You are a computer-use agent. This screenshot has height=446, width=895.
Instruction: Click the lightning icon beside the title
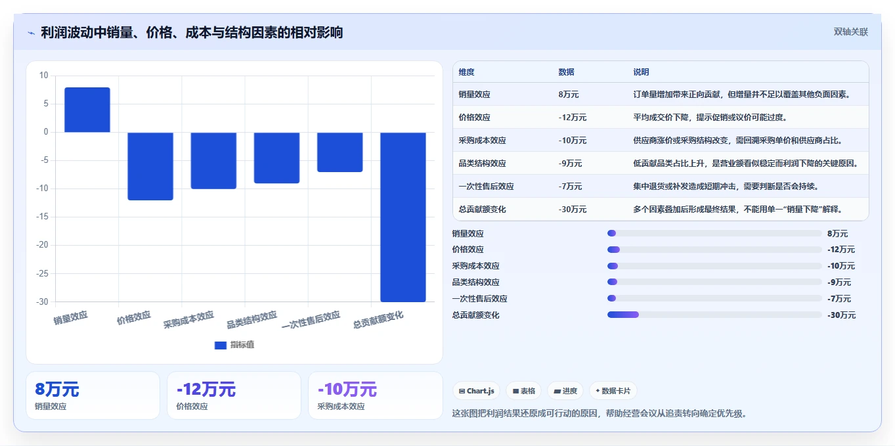[x=32, y=33]
